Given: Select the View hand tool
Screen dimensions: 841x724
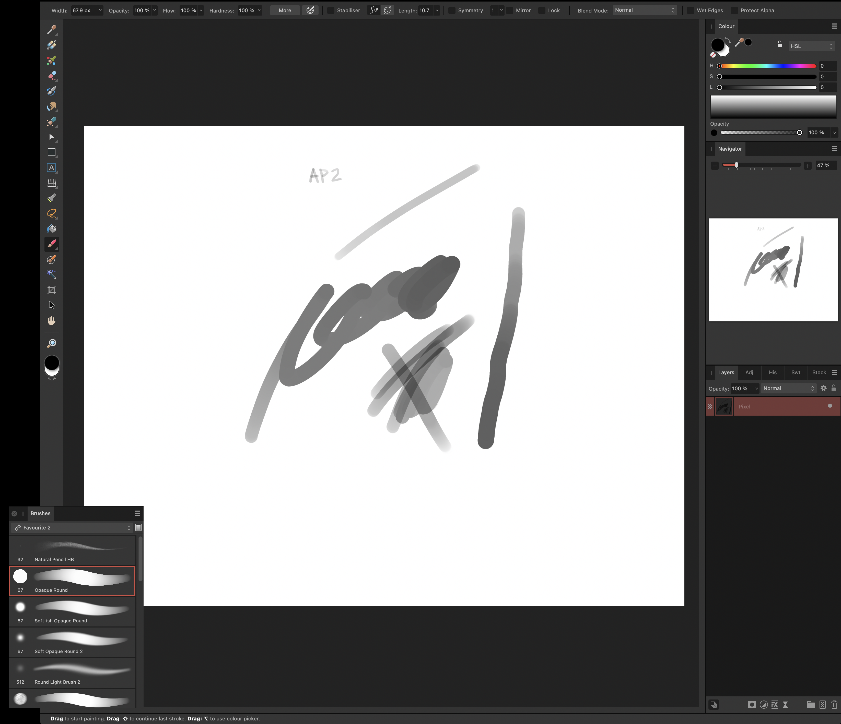Looking at the screenshot, I should 52,321.
